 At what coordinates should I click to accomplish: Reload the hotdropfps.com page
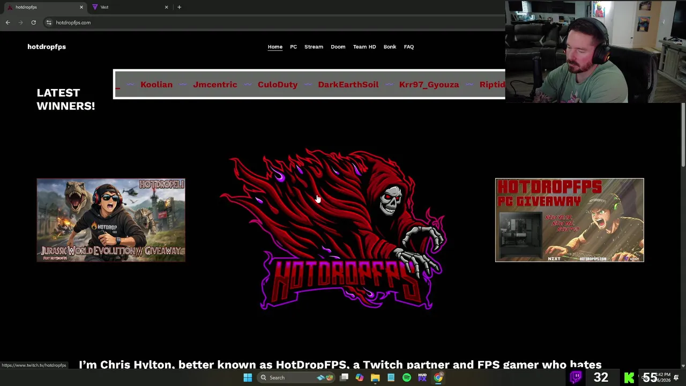point(33,23)
